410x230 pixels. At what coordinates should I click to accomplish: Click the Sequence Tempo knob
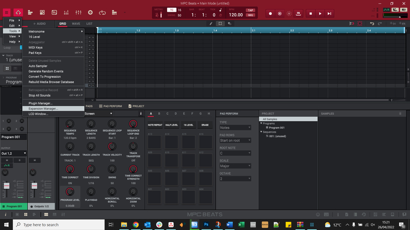(70, 124)
